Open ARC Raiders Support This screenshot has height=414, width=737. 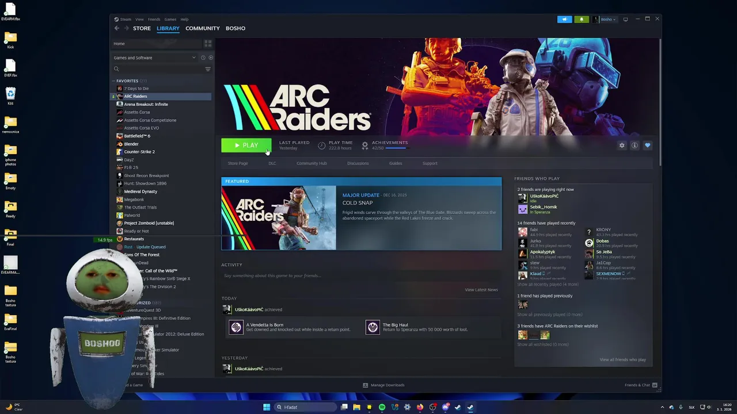430,163
